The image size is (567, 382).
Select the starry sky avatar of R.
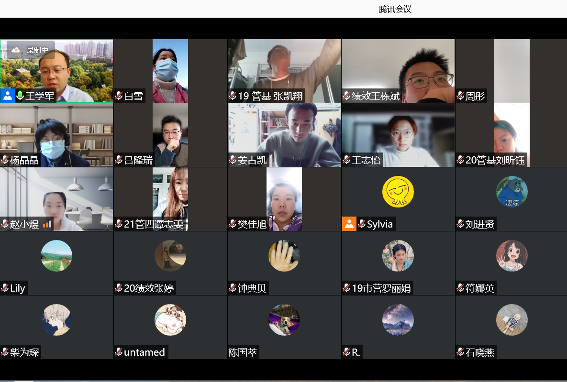[x=398, y=320]
